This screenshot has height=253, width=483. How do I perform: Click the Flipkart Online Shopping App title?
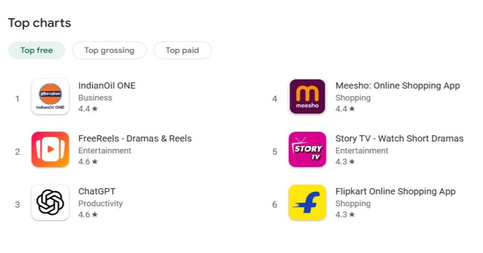pos(395,191)
